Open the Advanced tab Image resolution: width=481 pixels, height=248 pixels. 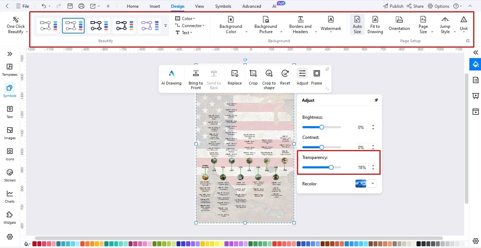252,6
